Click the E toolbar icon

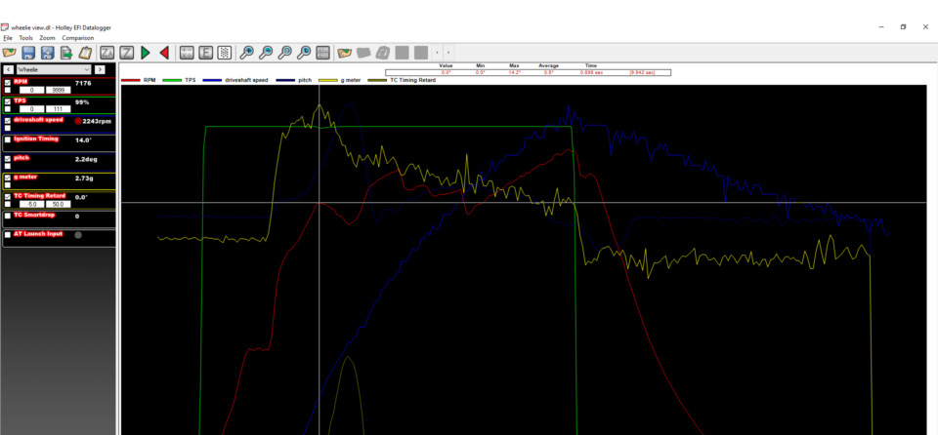pos(206,53)
